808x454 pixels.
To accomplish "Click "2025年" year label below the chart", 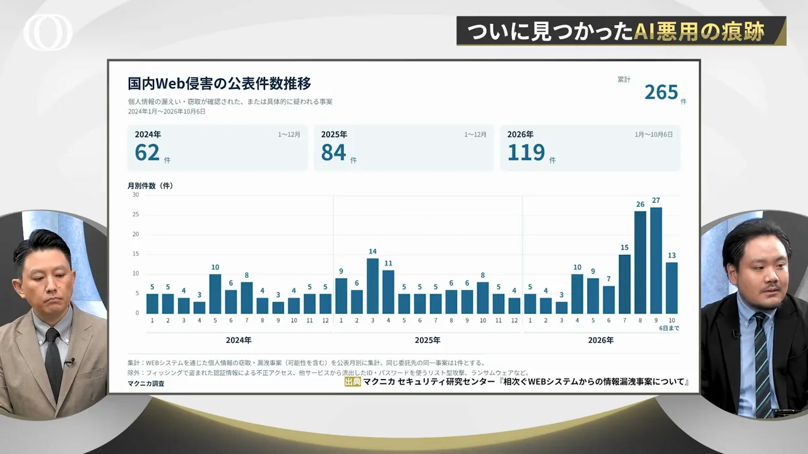I will 427,340.
